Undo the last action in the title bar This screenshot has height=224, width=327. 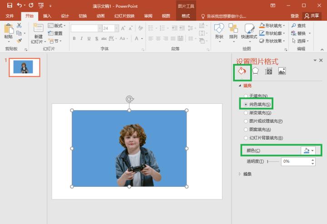(x=20, y=5)
